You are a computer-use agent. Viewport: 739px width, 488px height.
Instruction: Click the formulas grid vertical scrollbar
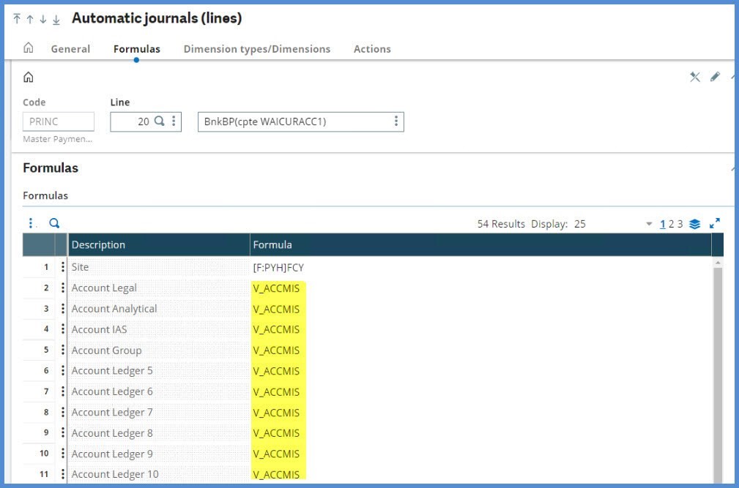[717, 366]
